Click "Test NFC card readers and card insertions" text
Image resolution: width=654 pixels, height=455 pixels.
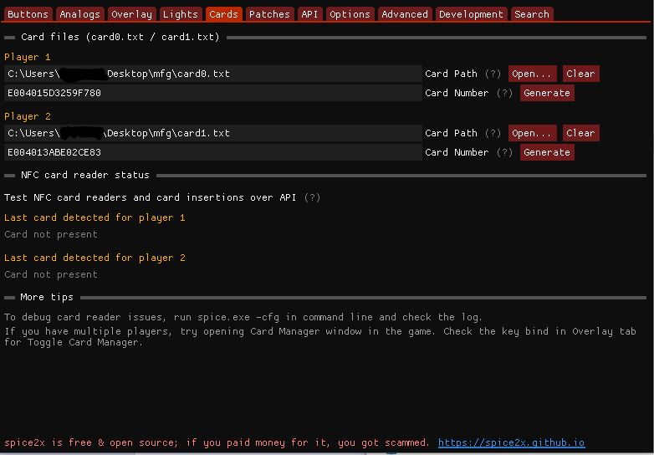click(151, 197)
